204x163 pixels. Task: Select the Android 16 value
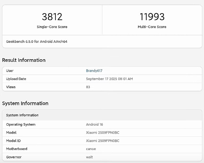[x=94, y=124]
